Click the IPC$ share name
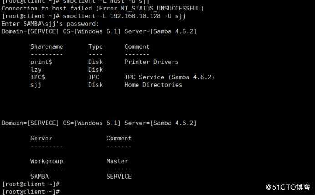This screenshot has width=315, height=195. pos(38,77)
